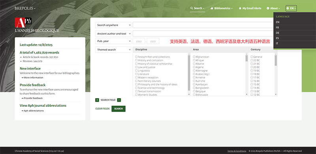The height and width of the screenshot is (154, 316).
Task: Check Modern reception
Action: 136,77
